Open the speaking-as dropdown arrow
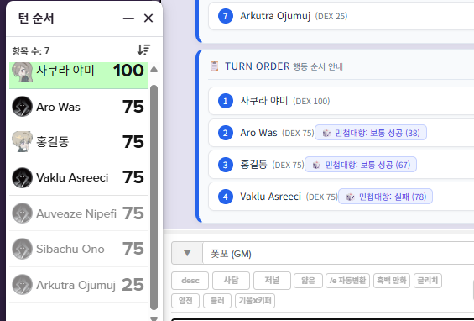This screenshot has width=474, height=321. tap(187, 253)
